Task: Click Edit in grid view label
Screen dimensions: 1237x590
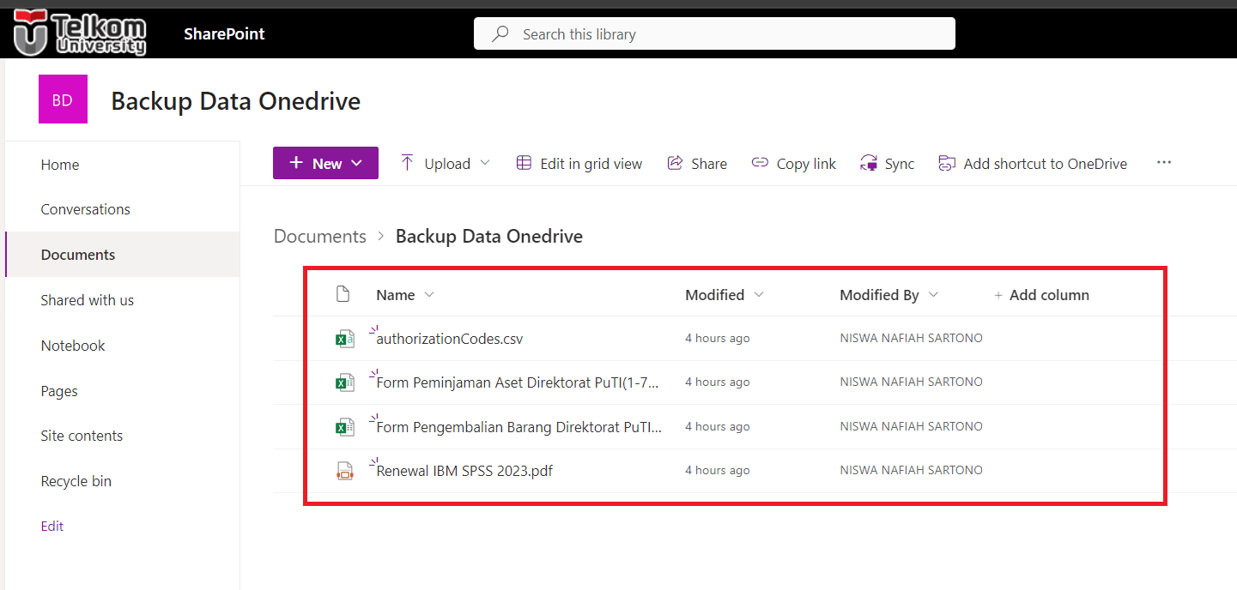Action: point(591,164)
